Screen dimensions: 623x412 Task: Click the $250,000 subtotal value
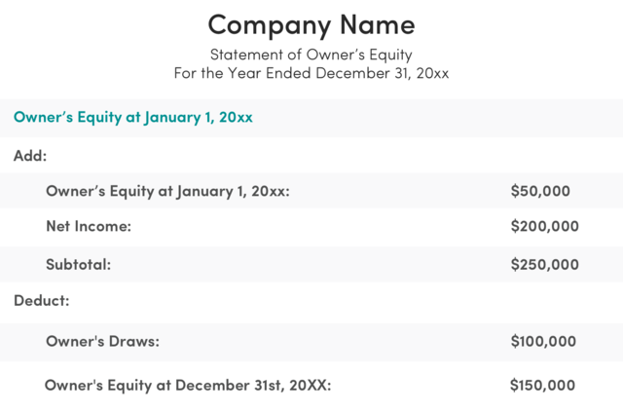545,265
